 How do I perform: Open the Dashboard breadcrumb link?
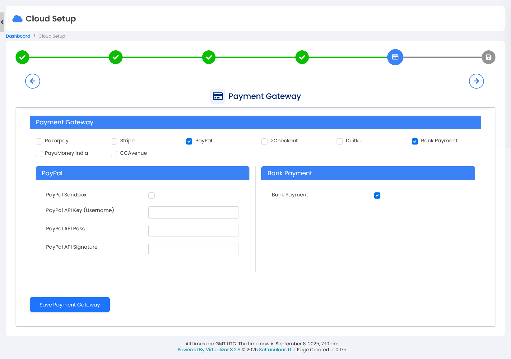coord(18,36)
